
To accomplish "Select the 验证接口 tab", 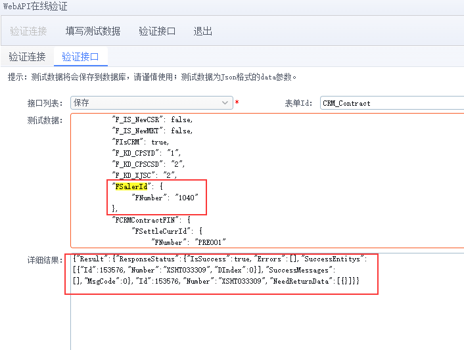I will click(80, 56).
